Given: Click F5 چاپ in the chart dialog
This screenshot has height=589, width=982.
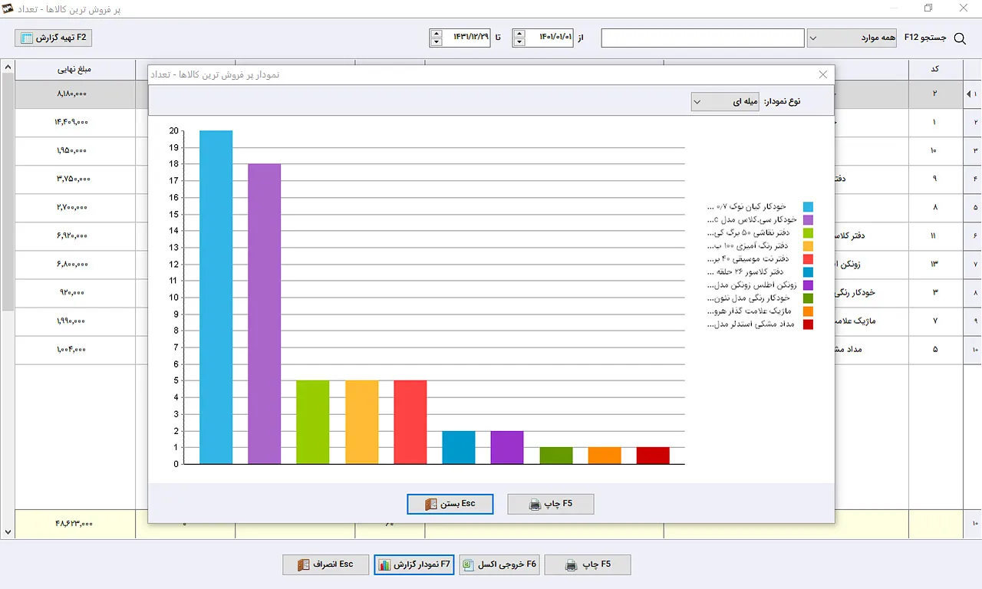Looking at the screenshot, I should click(551, 504).
